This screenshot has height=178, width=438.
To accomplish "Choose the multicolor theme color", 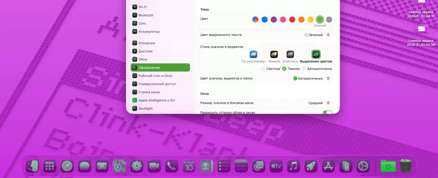I will pyautogui.click(x=255, y=20).
